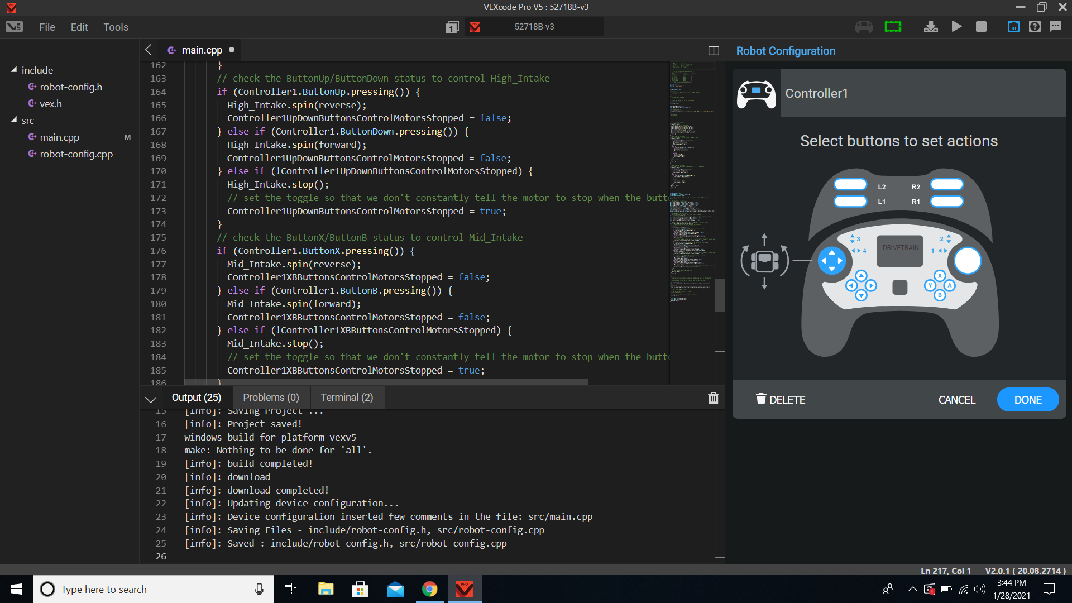Collapse the include folder
The image size is (1072, 603).
tap(14, 70)
